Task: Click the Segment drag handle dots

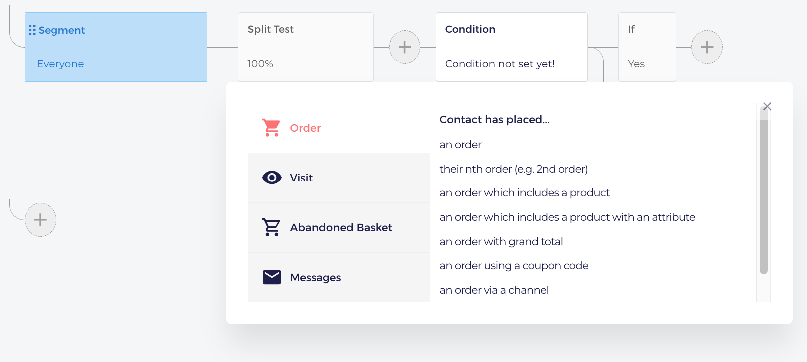Action: (32, 30)
